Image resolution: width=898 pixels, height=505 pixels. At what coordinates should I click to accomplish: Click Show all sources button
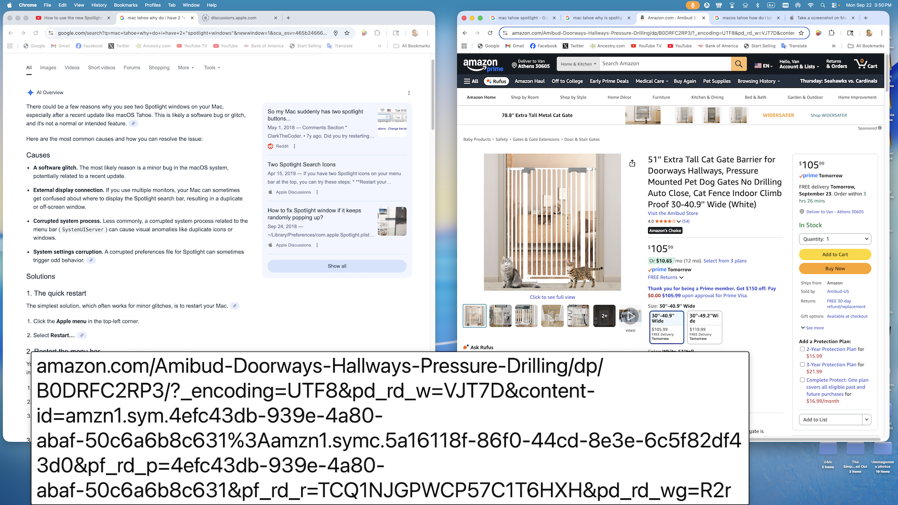tap(337, 266)
